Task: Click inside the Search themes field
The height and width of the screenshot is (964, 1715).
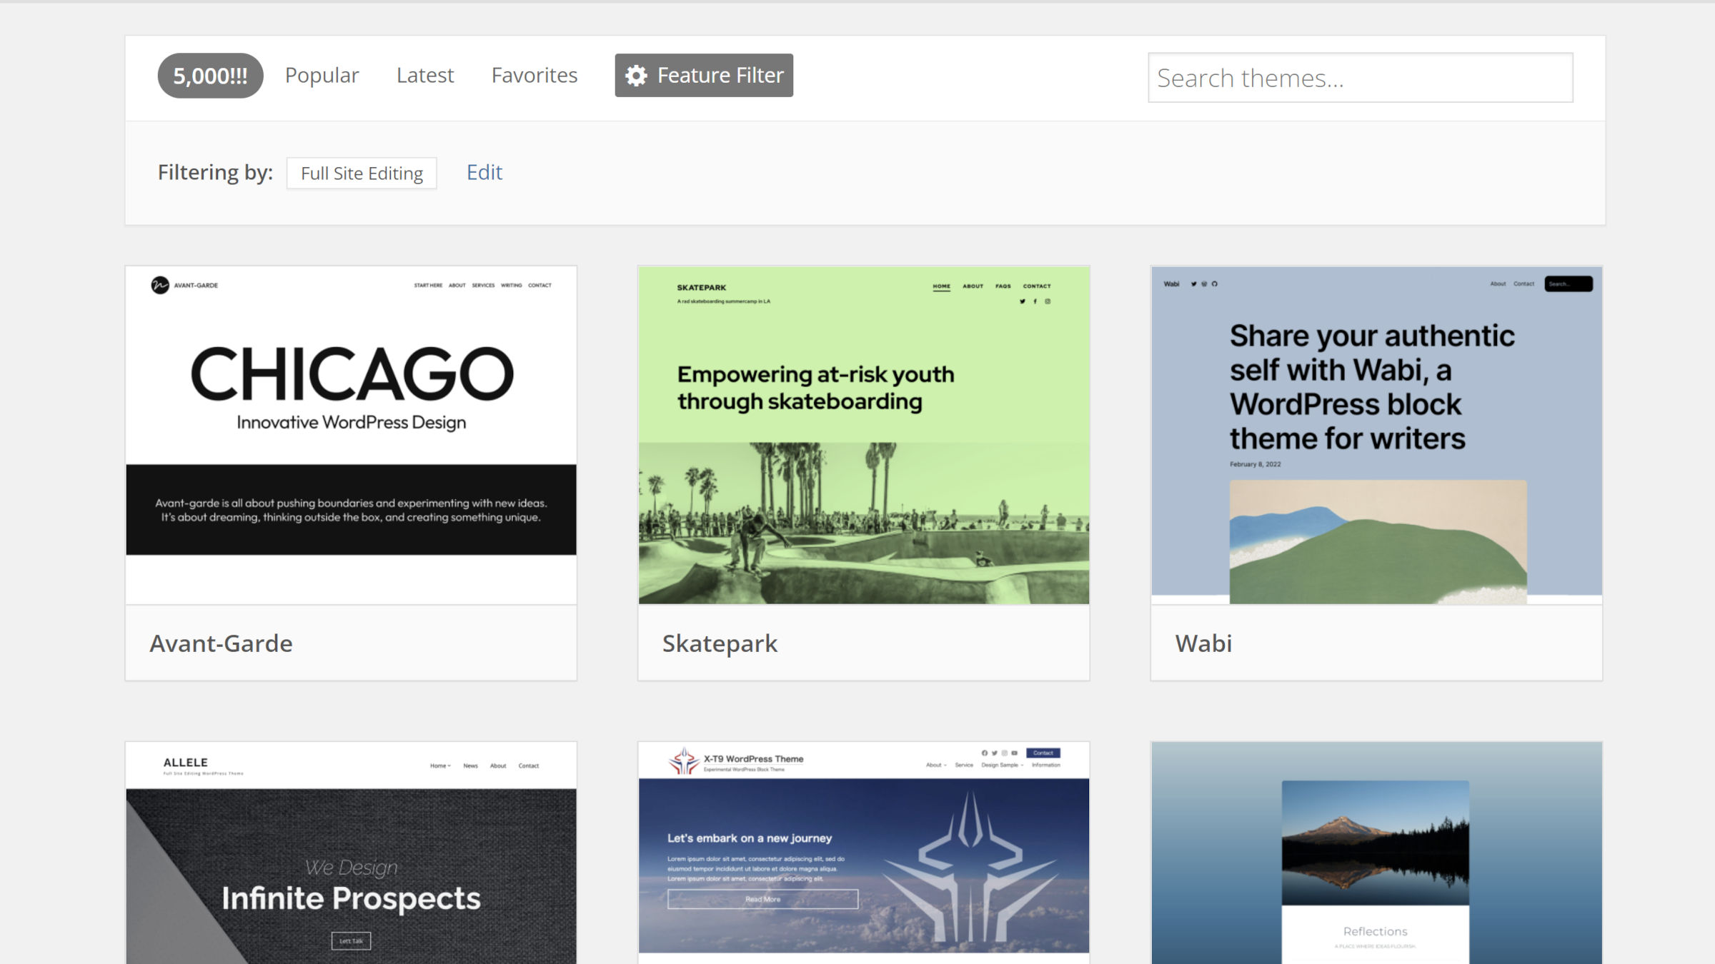Action: [1358, 77]
